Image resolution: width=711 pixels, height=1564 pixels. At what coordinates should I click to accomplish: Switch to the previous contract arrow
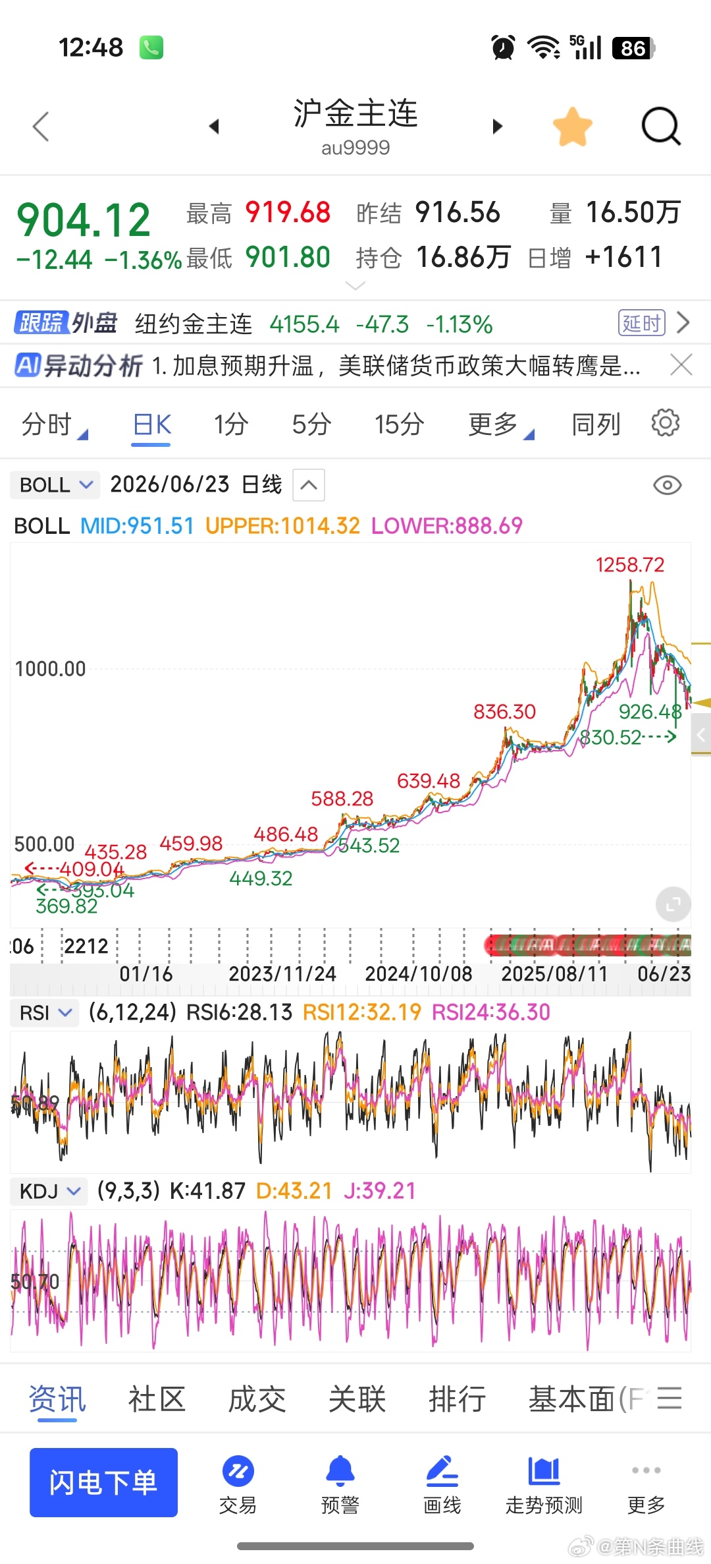click(x=213, y=127)
